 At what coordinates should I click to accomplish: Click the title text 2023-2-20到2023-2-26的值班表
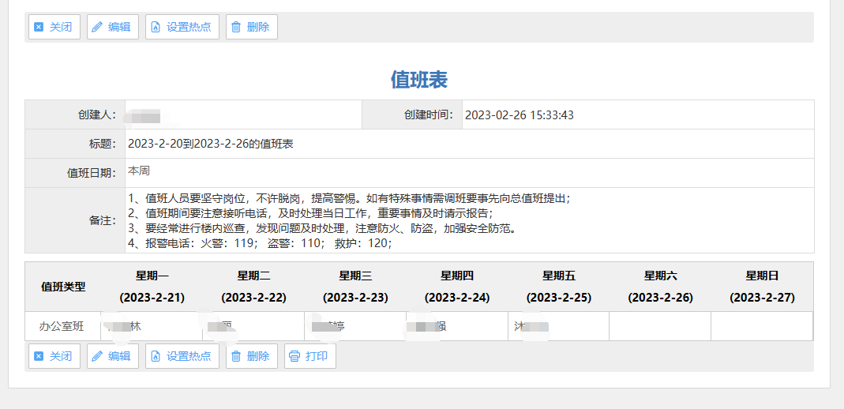click(x=211, y=144)
